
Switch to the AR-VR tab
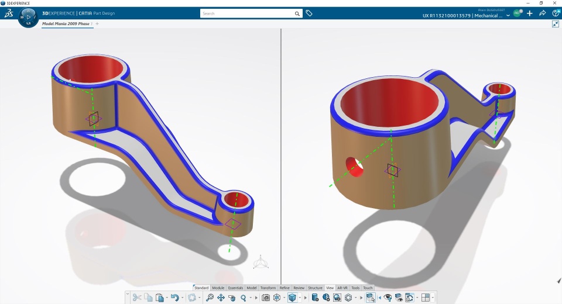click(342, 288)
